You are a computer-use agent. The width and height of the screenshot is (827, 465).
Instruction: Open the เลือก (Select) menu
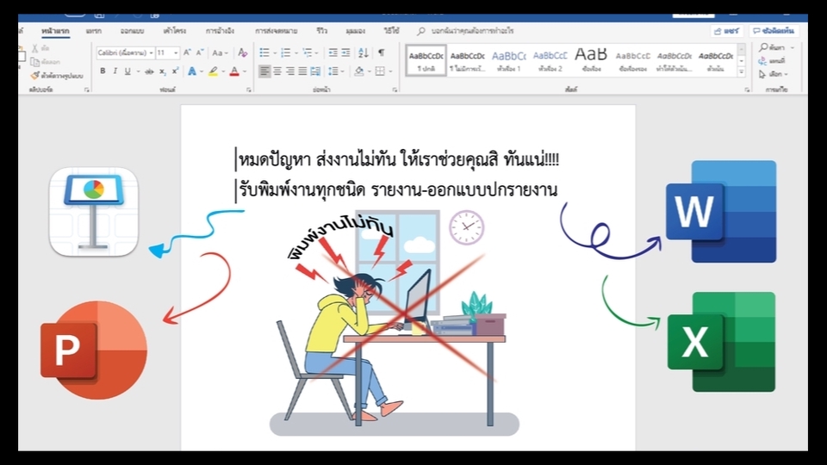click(774, 74)
